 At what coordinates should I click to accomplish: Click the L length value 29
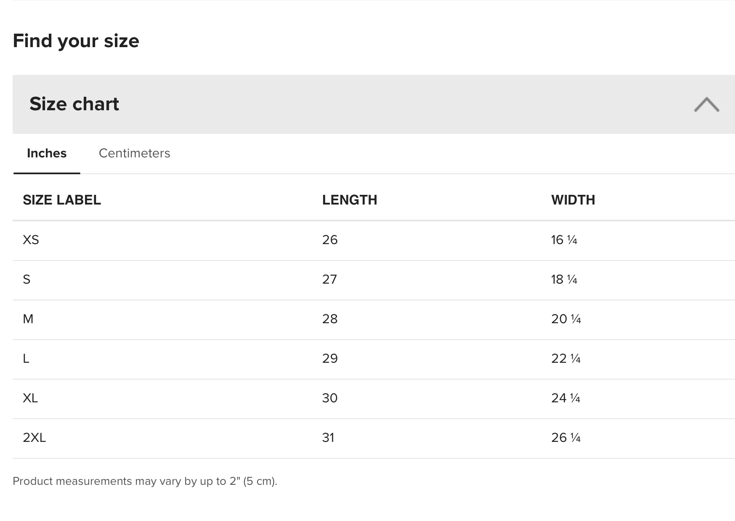[330, 359]
